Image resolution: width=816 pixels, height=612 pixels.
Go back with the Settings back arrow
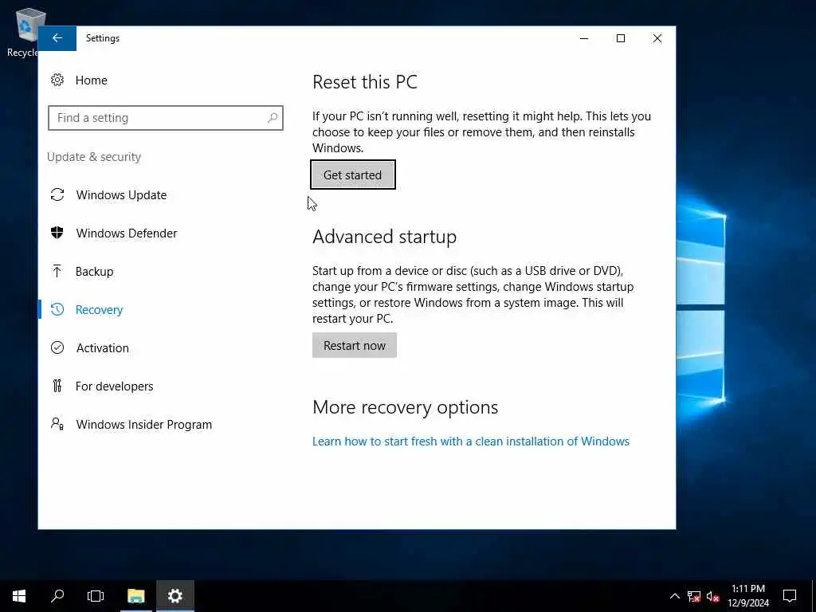point(57,38)
